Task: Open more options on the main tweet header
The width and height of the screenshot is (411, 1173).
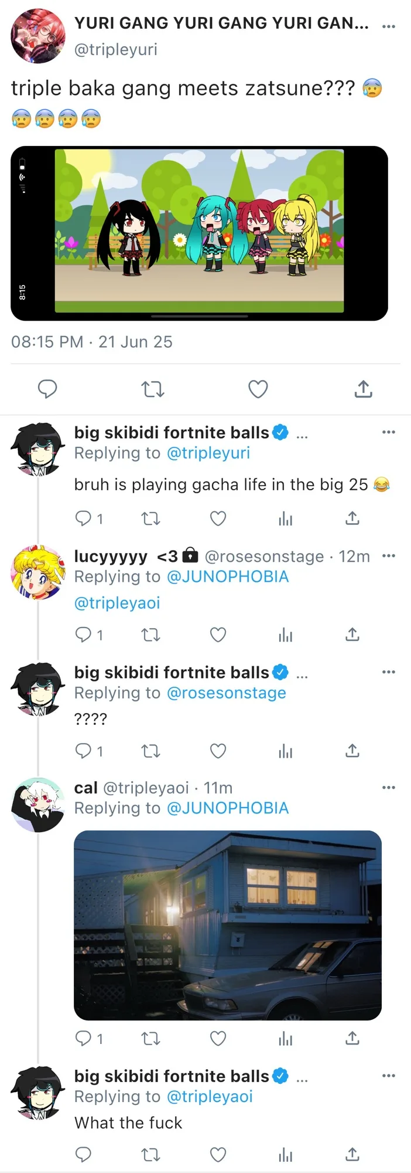Action: click(x=389, y=26)
